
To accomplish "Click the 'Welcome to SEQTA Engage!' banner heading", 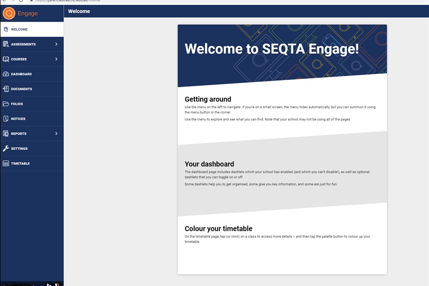I will (271, 49).
